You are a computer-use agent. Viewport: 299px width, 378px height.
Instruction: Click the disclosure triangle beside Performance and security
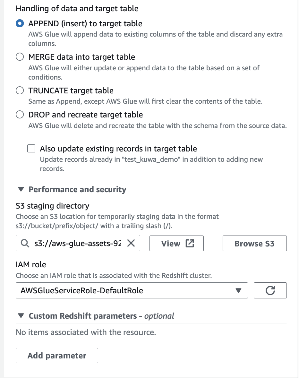[x=21, y=190]
